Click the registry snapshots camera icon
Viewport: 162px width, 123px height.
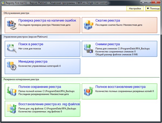click(89, 49)
